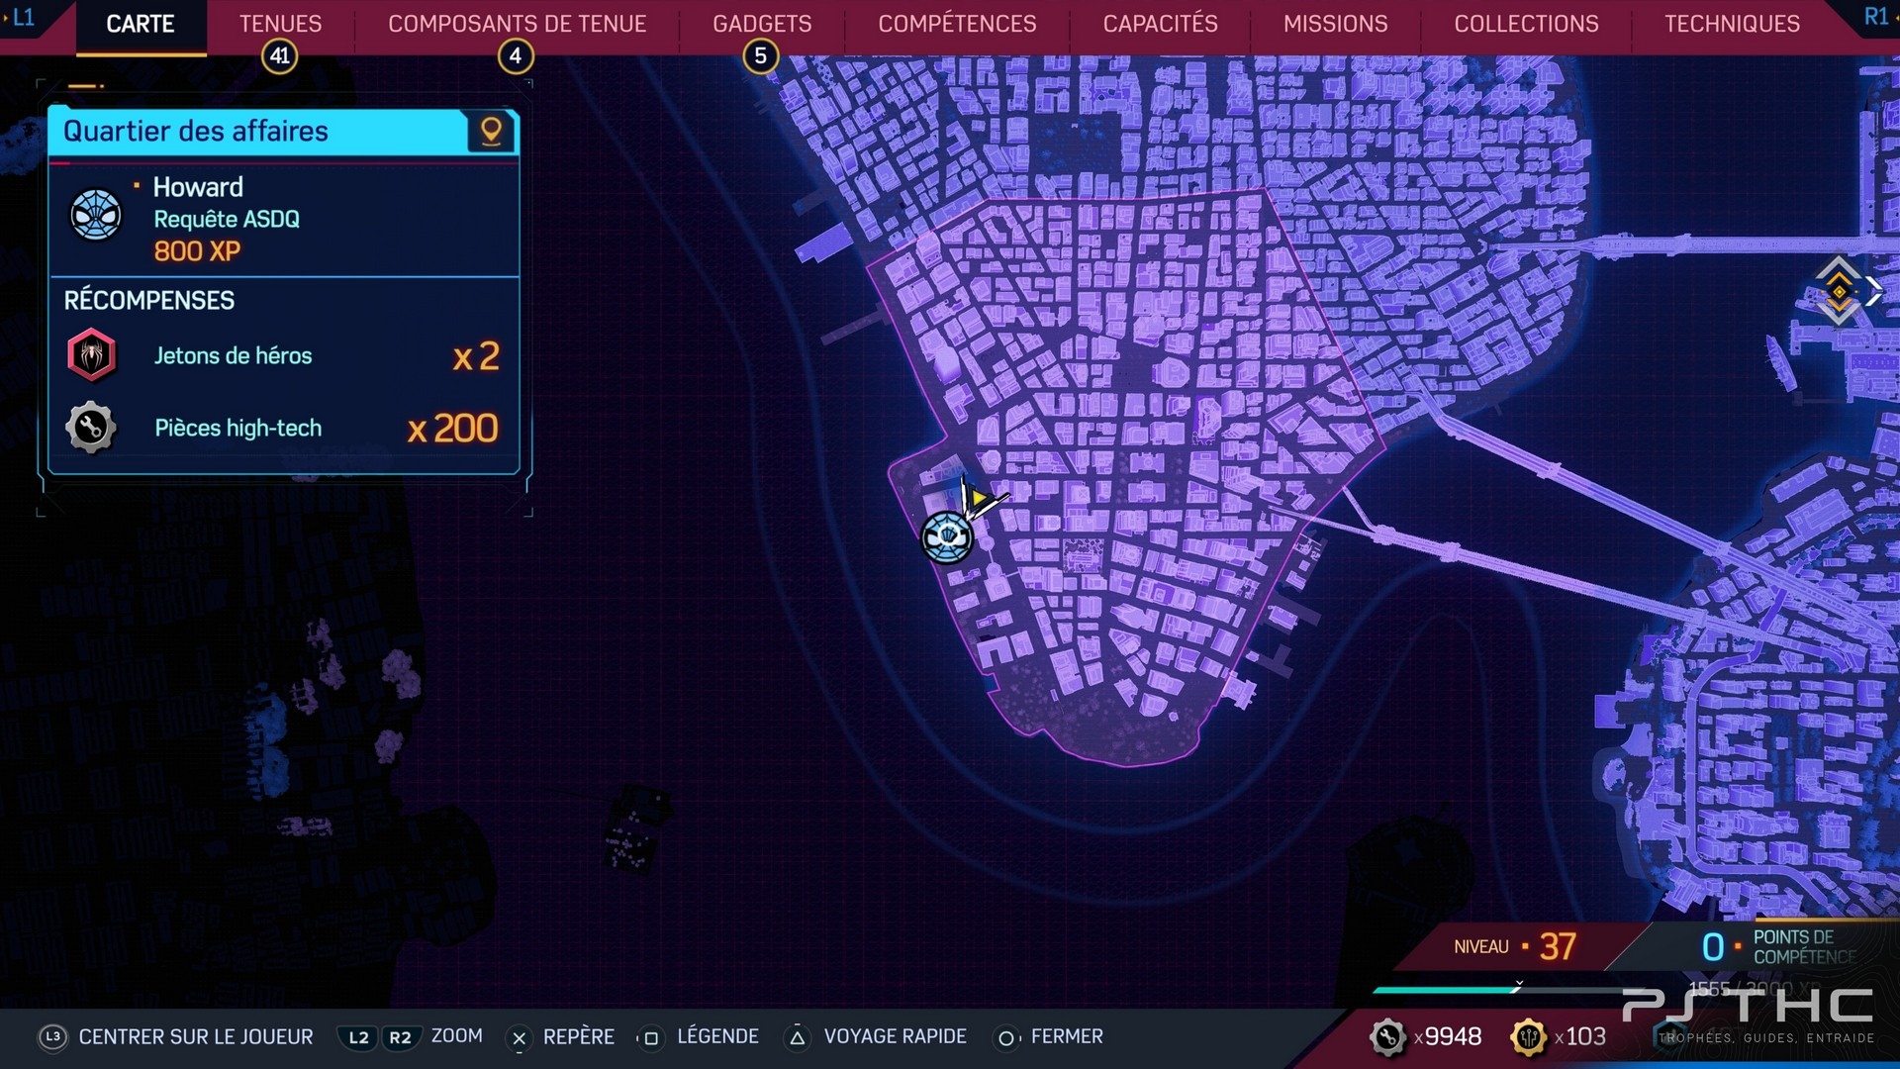Click the Jetons de héros label
This screenshot has height=1069, width=1900.
[233, 355]
